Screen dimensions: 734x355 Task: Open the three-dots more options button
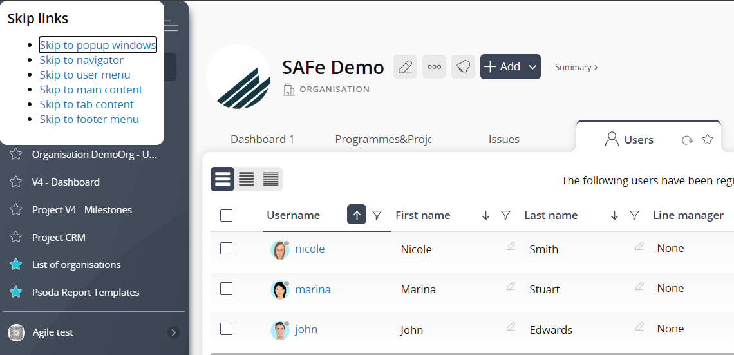(x=435, y=66)
